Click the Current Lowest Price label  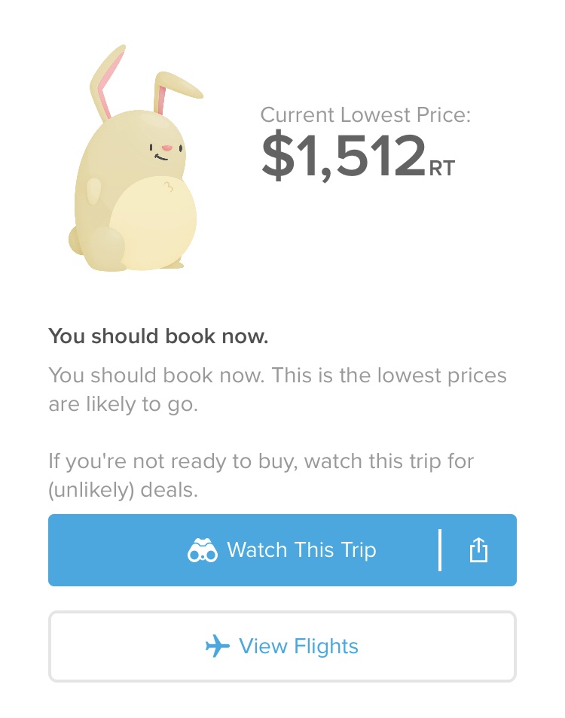[x=365, y=115]
